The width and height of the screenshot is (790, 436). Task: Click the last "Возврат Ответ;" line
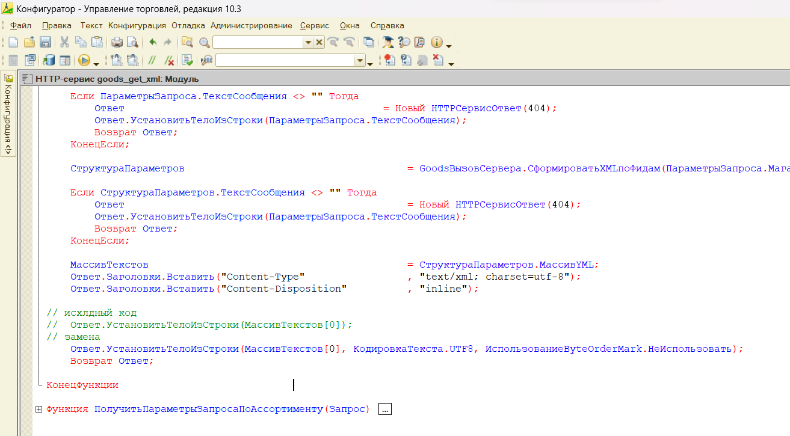click(112, 361)
